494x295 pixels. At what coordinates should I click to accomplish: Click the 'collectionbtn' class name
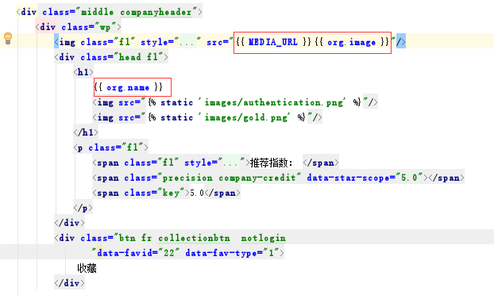(194, 238)
